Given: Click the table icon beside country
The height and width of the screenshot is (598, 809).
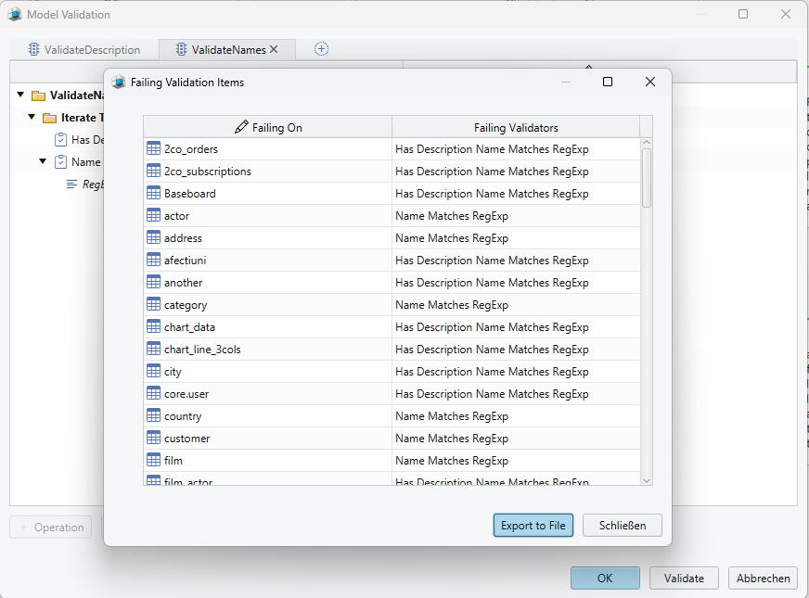Looking at the screenshot, I should tap(153, 415).
